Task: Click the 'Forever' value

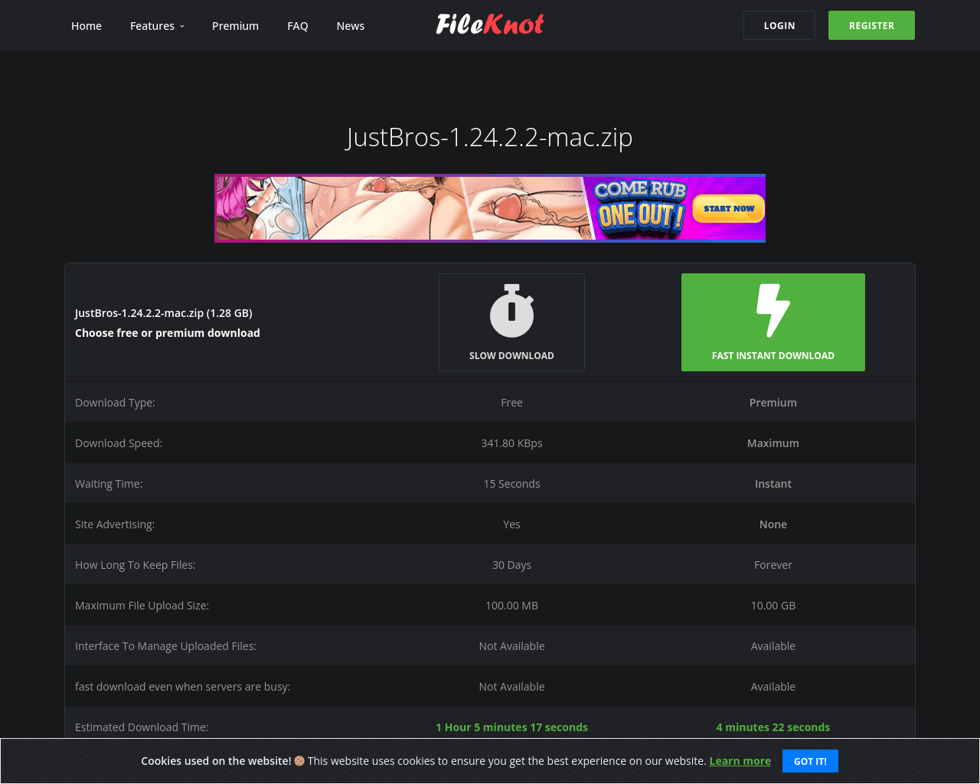Action: coord(773,565)
